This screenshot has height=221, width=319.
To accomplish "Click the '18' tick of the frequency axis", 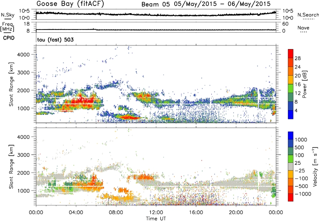I will click(x=27, y=24).
